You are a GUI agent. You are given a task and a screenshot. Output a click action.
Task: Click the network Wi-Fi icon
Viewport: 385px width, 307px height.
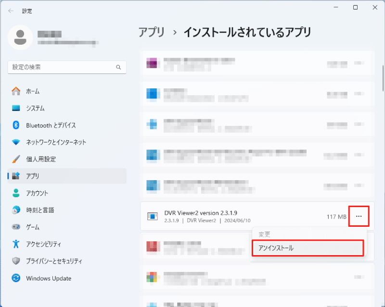[x=16, y=142]
